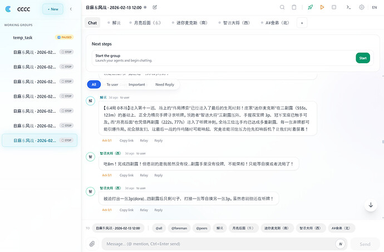Select the @peers recipient chip
This screenshot has height=252, width=384.
click(201, 228)
